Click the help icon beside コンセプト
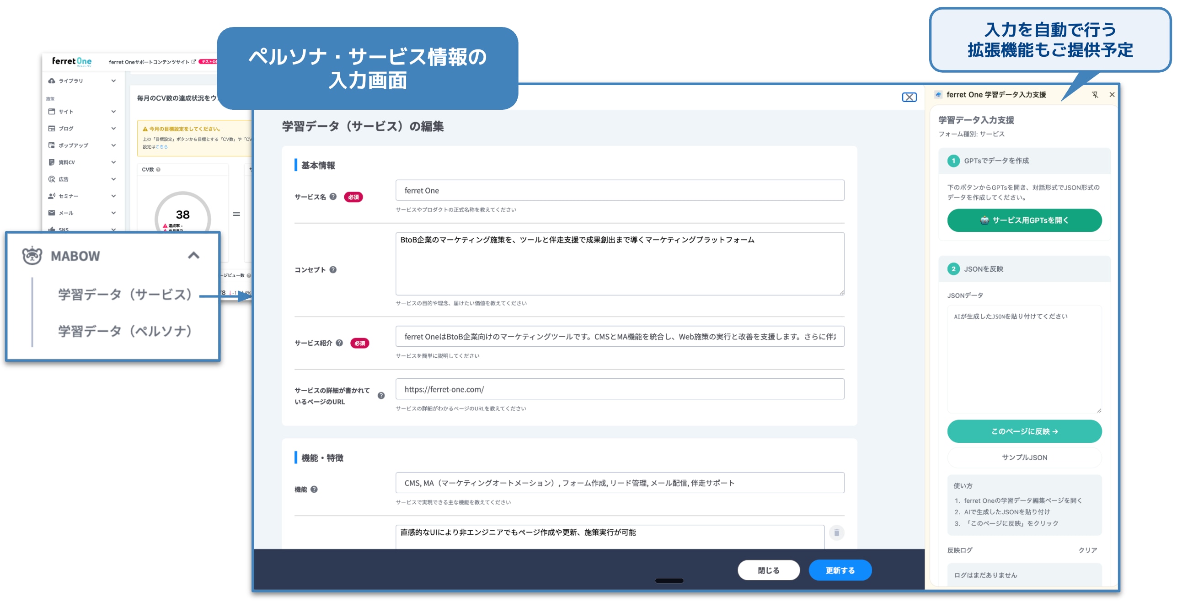The height and width of the screenshot is (602, 1177). point(333,270)
